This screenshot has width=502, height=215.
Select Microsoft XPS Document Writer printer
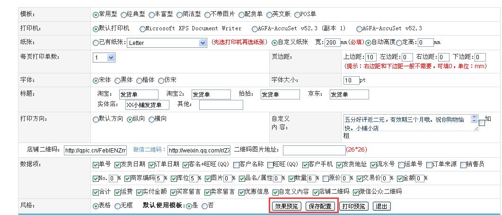pos(143,28)
